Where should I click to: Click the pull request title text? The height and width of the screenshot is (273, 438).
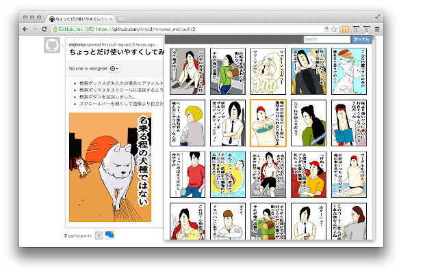tap(117, 52)
